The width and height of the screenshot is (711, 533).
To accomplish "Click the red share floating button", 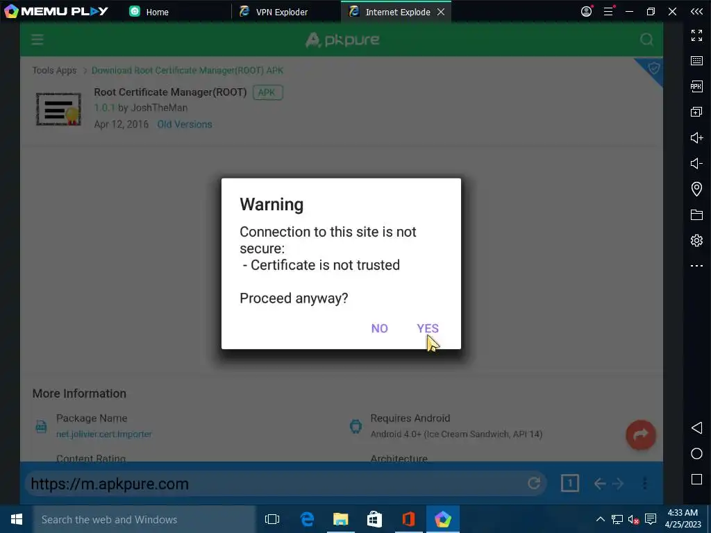I will coord(641,434).
